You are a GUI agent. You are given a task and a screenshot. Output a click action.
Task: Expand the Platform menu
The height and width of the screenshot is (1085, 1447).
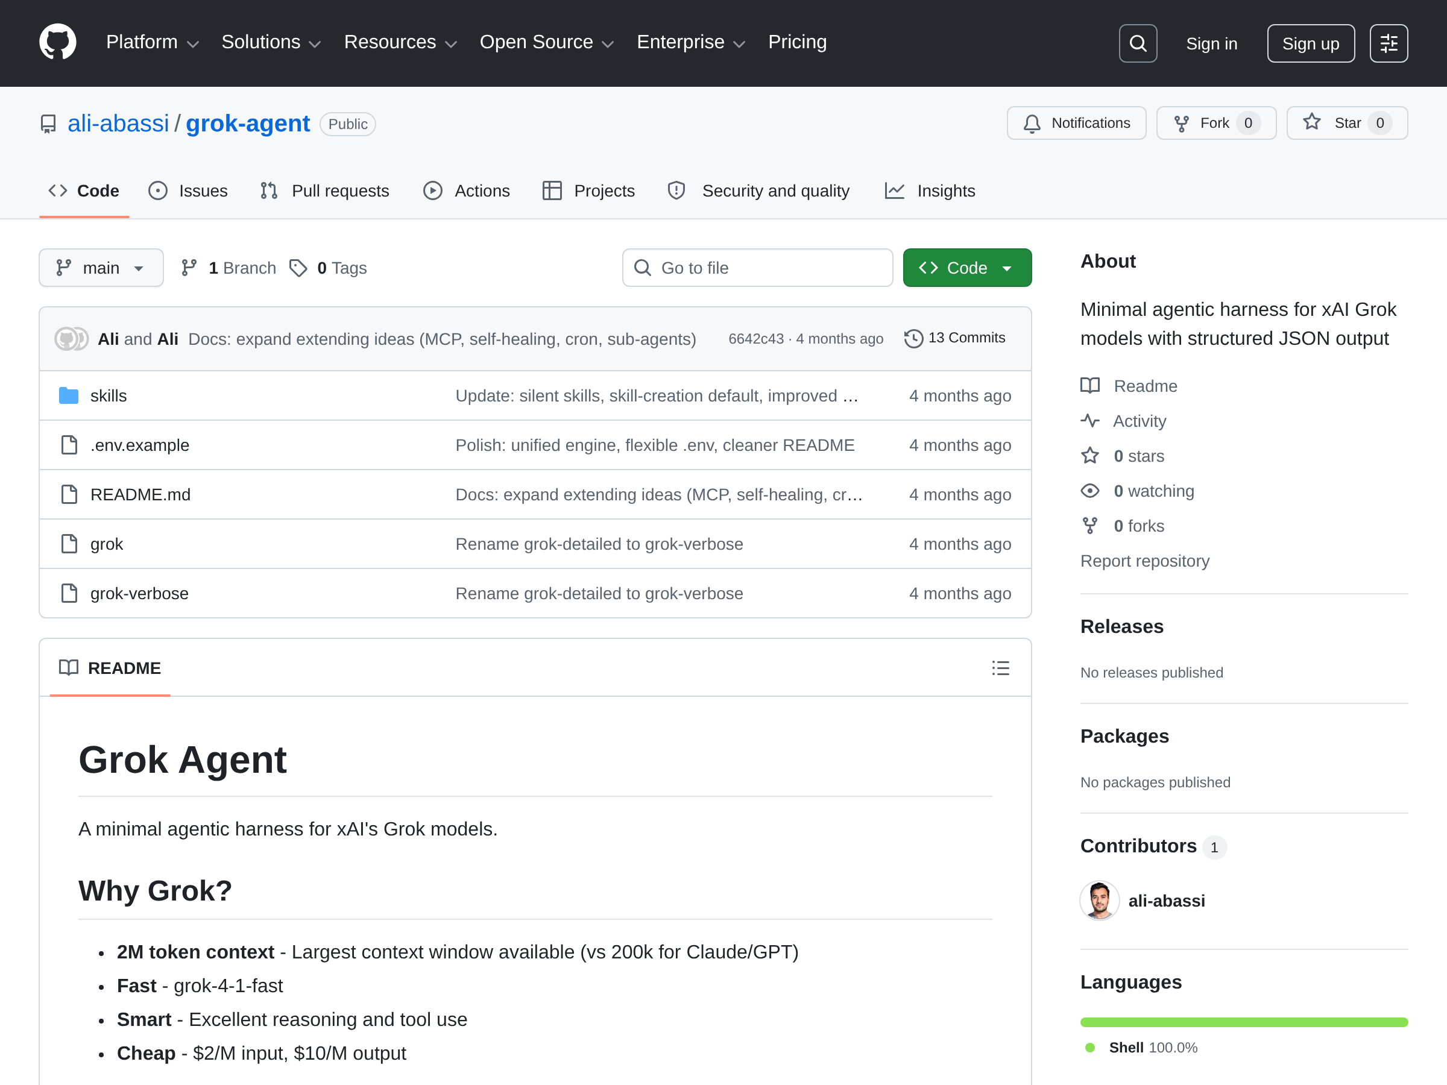click(x=153, y=43)
